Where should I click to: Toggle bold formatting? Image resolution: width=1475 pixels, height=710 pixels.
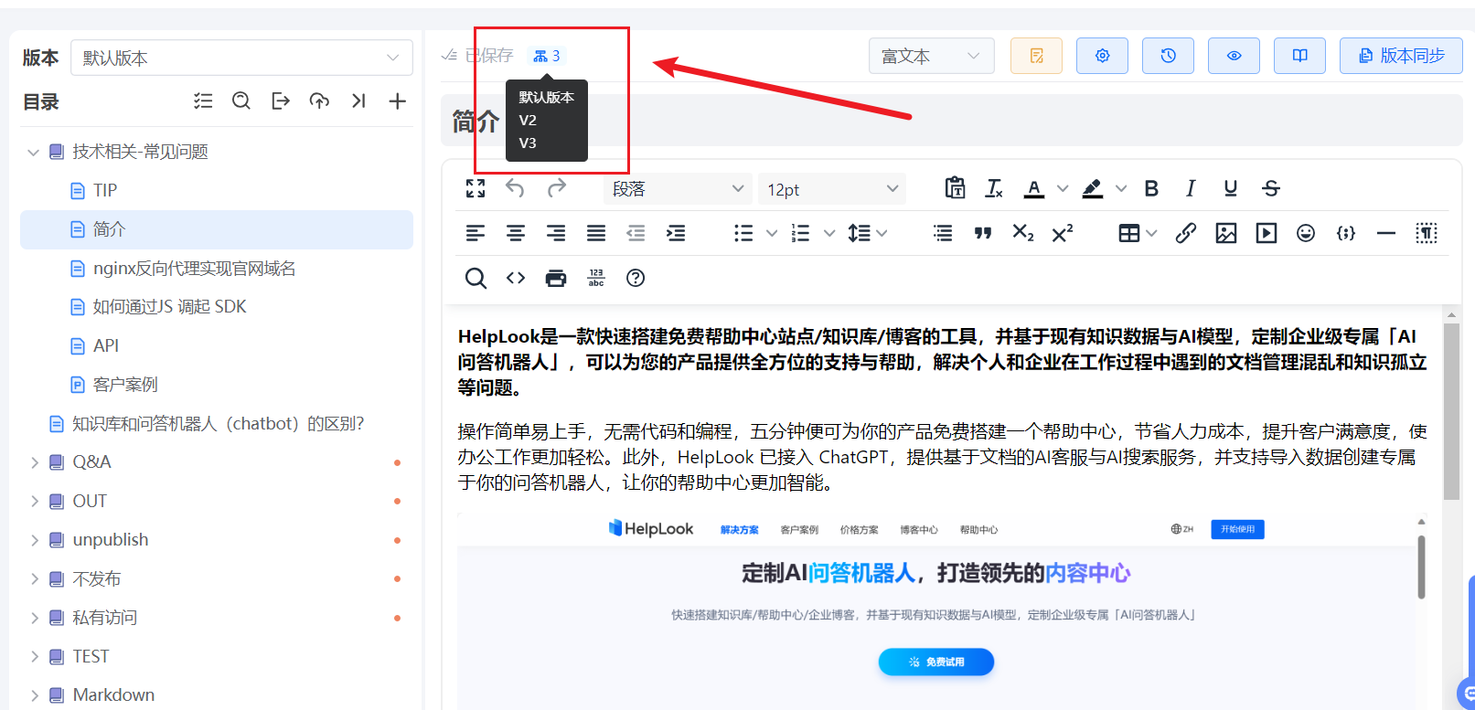1151,188
